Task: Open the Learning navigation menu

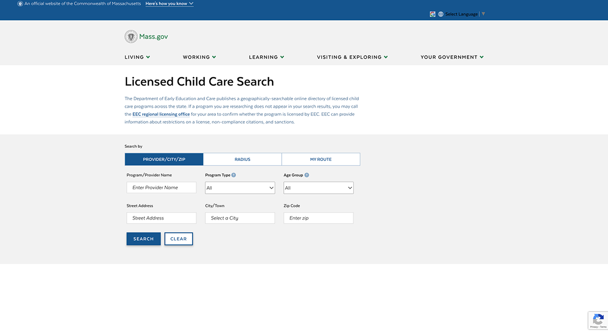Action: [x=267, y=57]
